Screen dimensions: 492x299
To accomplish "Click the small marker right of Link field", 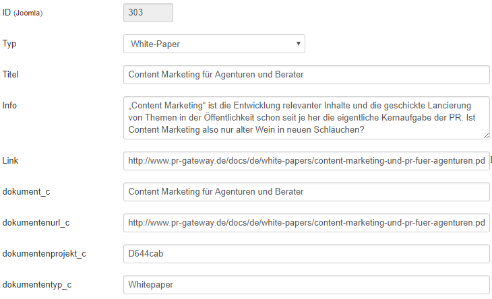I will coord(491,160).
